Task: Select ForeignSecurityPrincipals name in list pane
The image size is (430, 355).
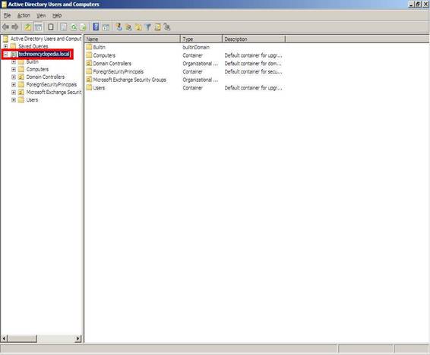Action: coord(119,71)
